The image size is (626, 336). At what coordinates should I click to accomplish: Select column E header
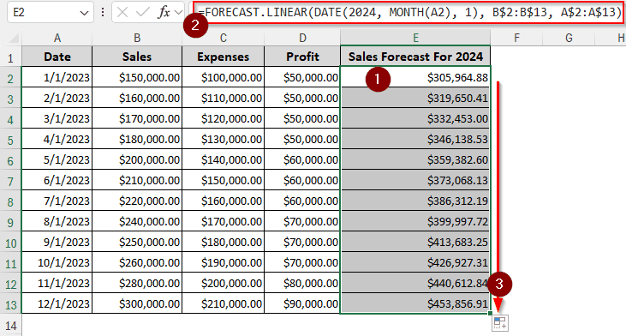click(415, 38)
